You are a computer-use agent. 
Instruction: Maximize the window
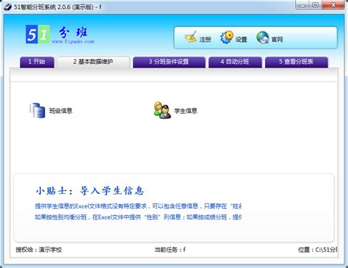[316, 5]
